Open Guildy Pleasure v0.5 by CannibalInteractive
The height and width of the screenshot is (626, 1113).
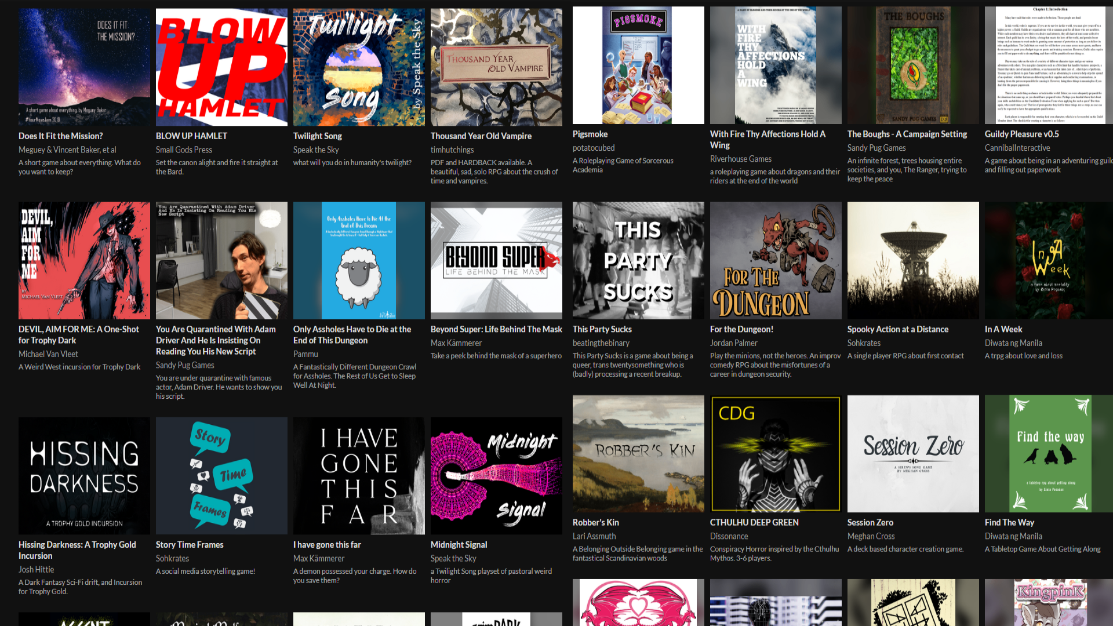pyautogui.click(x=1022, y=134)
